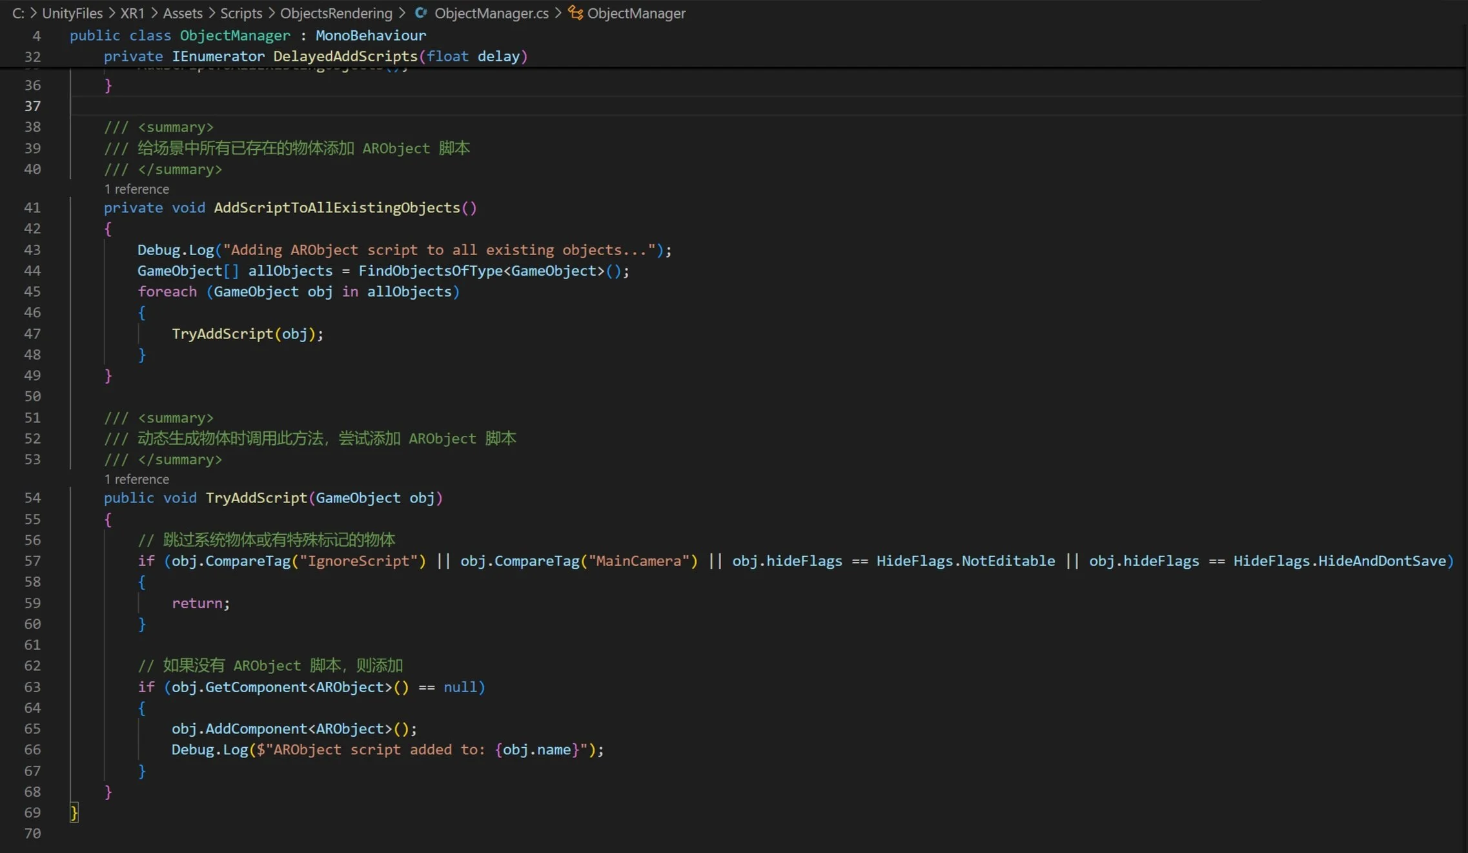Show reference above AddScriptToAllExistingObjects method
Screen dimensions: 1468x853
137,189
